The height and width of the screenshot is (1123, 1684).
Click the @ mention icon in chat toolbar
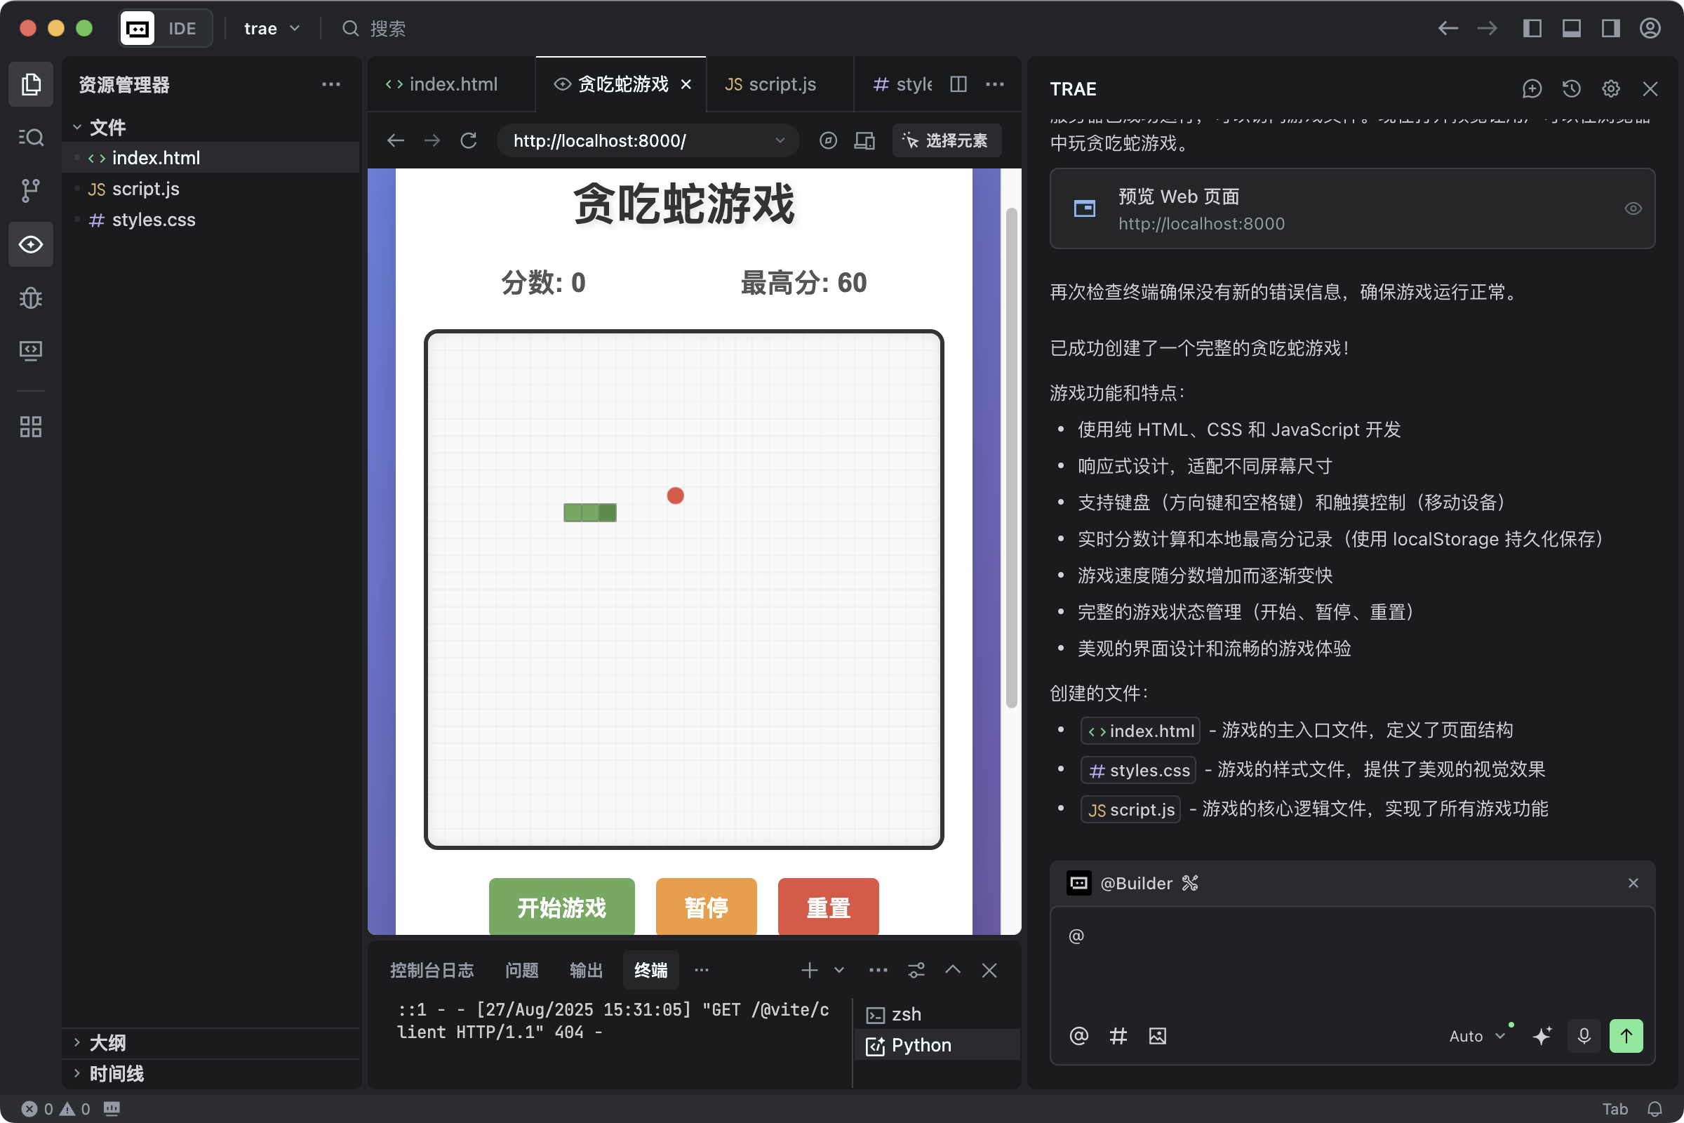tap(1078, 1036)
